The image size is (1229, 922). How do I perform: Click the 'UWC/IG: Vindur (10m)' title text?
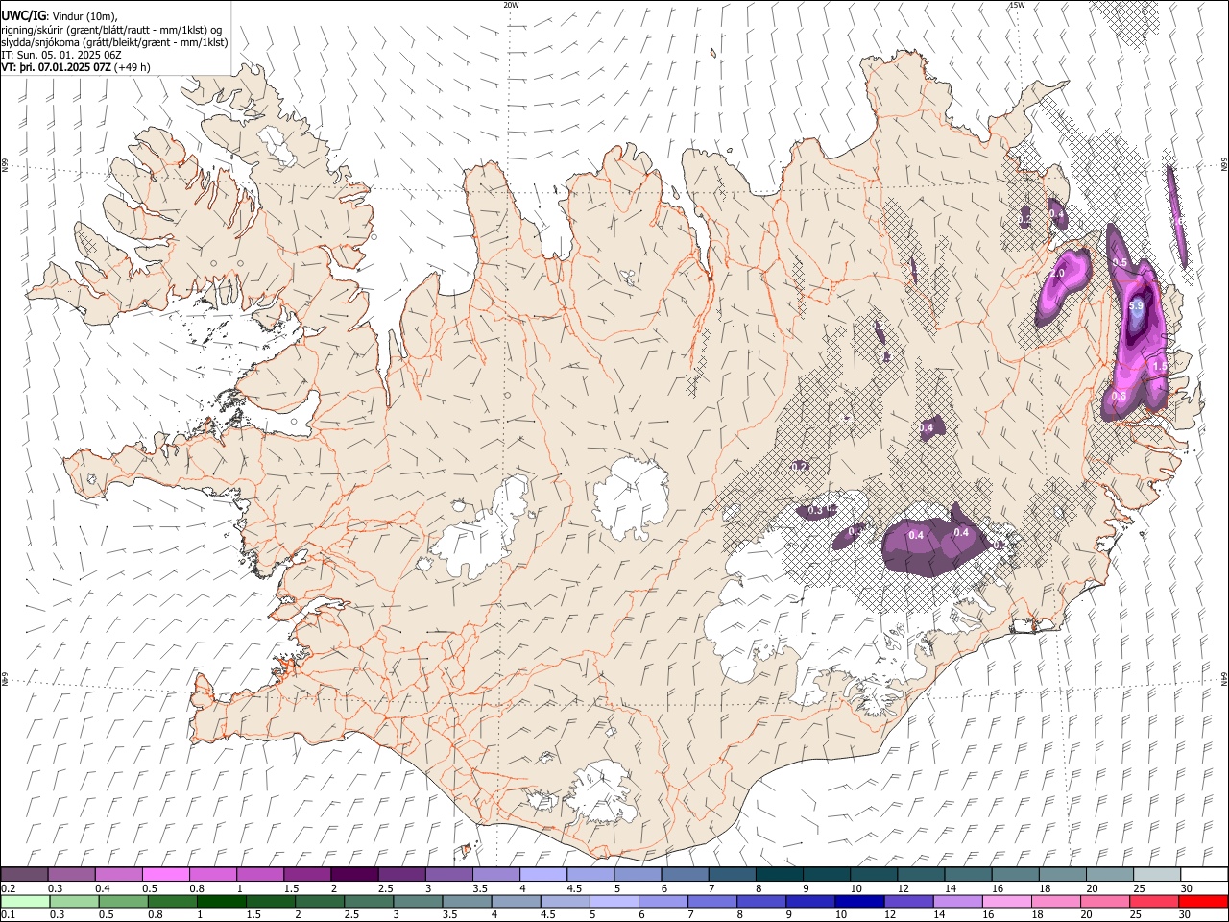coord(60,15)
